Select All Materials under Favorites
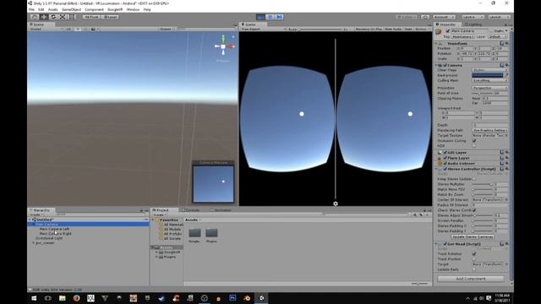 tap(172, 225)
